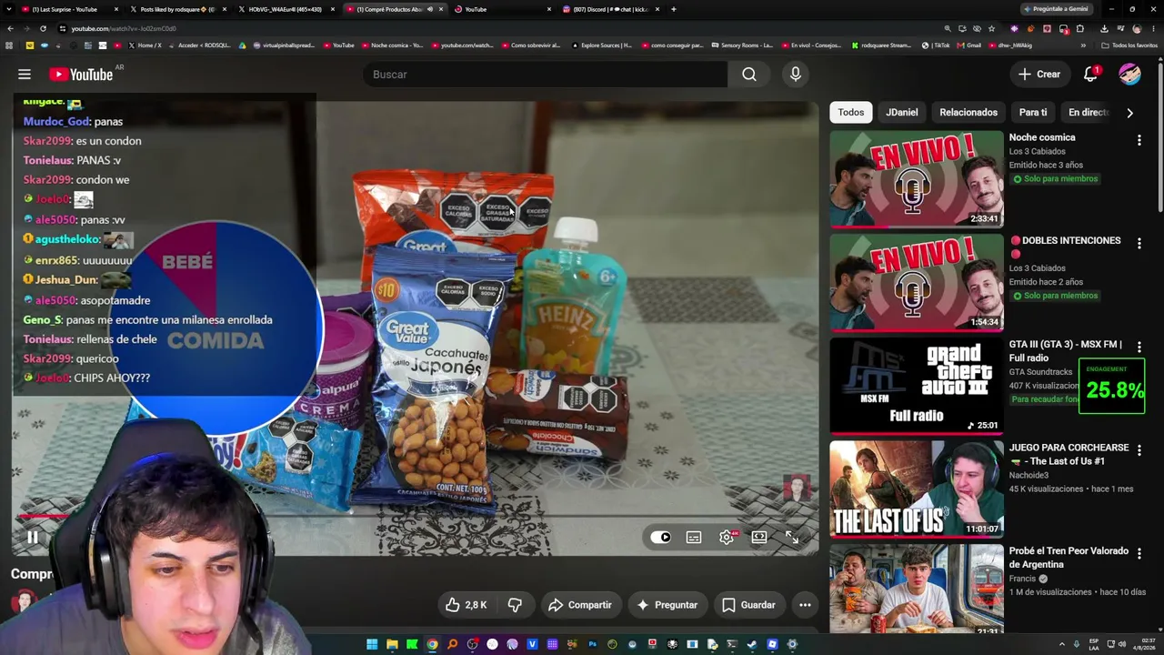Click the address bar URL
The height and width of the screenshot is (655, 1164).
click(124, 28)
